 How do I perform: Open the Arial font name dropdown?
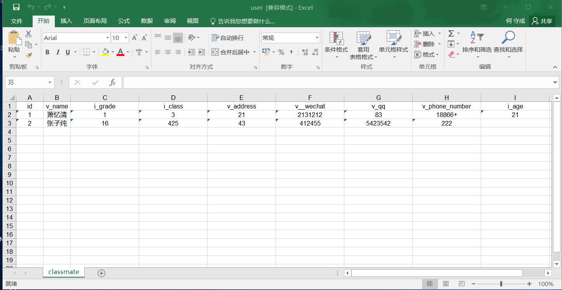(x=108, y=38)
